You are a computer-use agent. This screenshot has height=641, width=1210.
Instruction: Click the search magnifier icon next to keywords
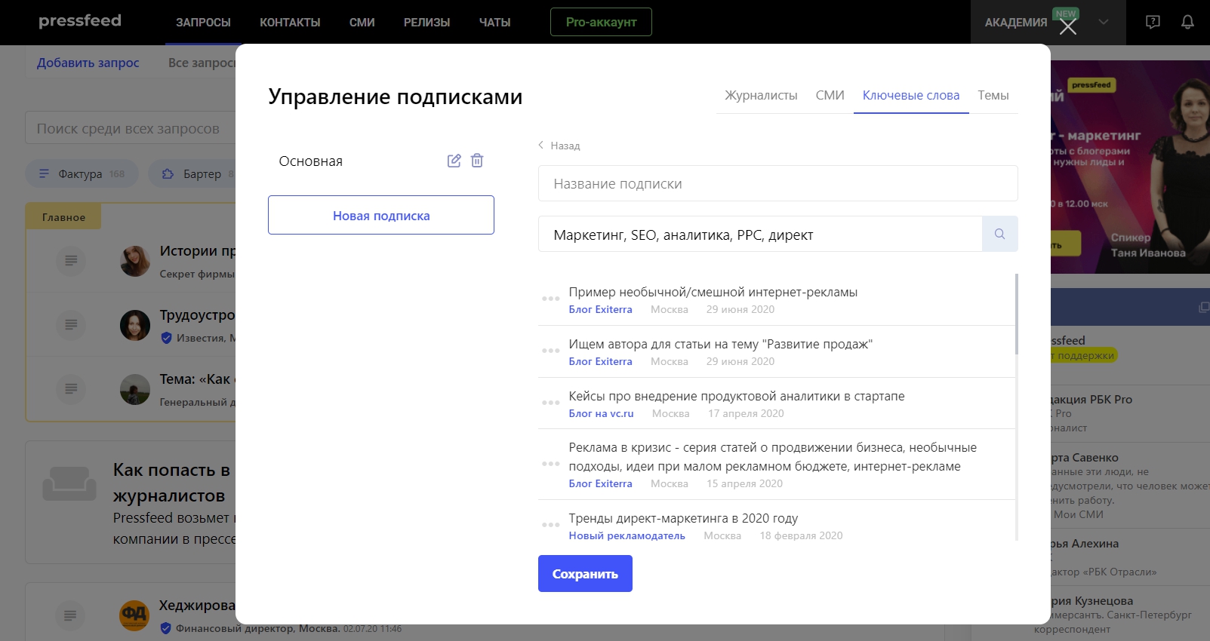999,234
